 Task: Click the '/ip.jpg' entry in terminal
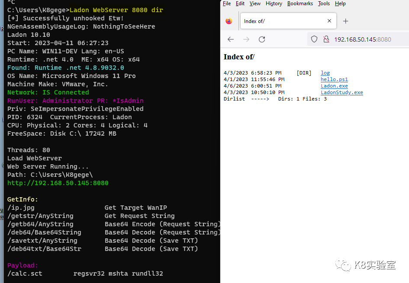click(x=21, y=208)
